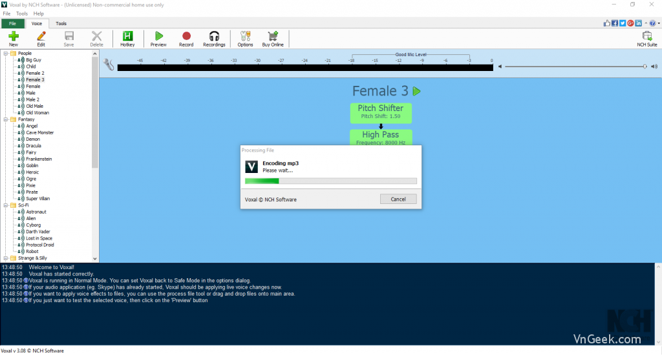The width and height of the screenshot is (662, 355).
Task: Switch to the Tools ribbon tab
Action: (x=61, y=24)
